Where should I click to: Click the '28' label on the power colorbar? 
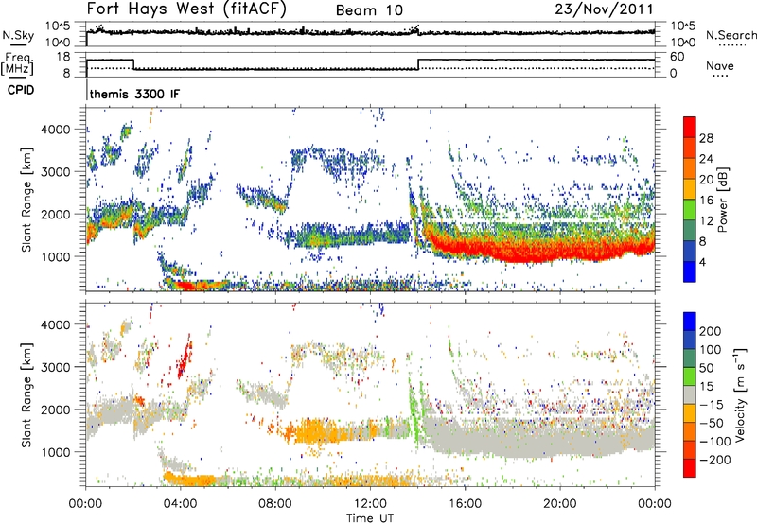click(x=706, y=138)
